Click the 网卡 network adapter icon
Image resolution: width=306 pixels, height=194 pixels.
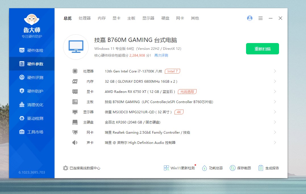pos(75,132)
